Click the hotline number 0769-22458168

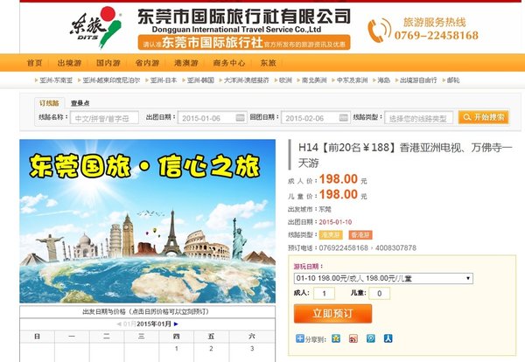437,35
